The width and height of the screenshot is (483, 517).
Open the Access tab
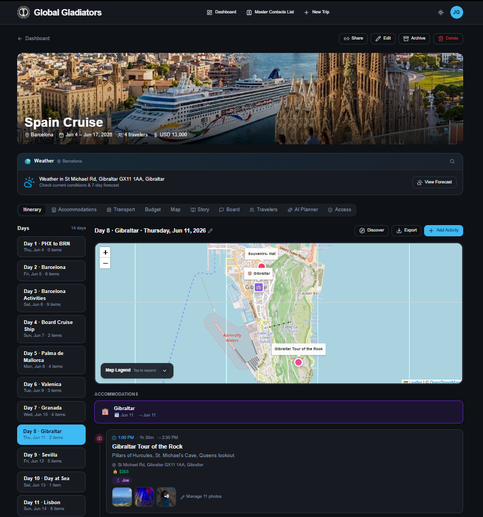pyautogui.click(x=339, y=210)
